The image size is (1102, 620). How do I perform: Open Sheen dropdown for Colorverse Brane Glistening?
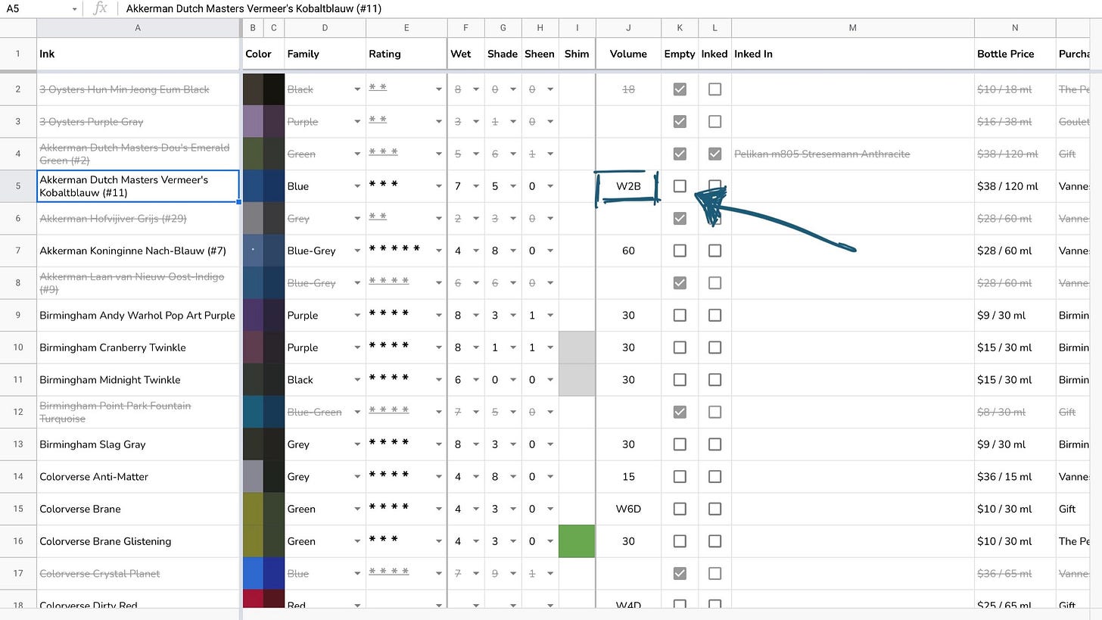[x=550, y=541]
